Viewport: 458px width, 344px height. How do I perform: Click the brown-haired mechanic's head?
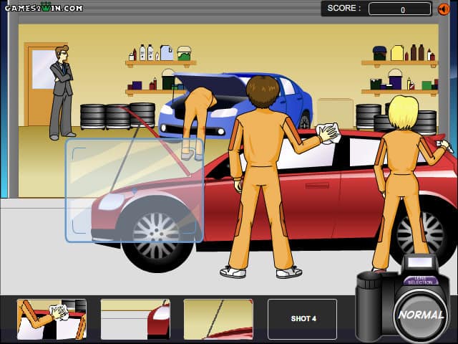pyautogui.click(x=263, y=91)
